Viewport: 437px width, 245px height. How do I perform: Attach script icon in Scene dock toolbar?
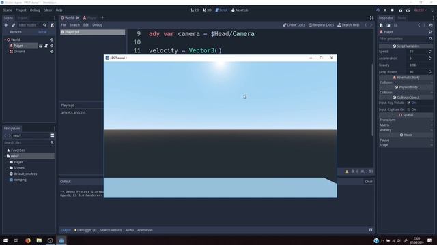tap(52, 25)
